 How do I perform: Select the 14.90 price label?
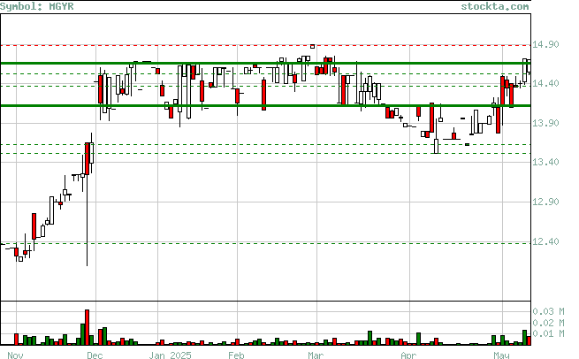click(x=545, y=45)
